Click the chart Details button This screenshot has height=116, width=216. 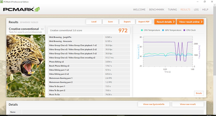199,93
